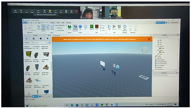191x108 pixels.
Task: Click the Group button in Edit
Action: click(x=102, y=26)
